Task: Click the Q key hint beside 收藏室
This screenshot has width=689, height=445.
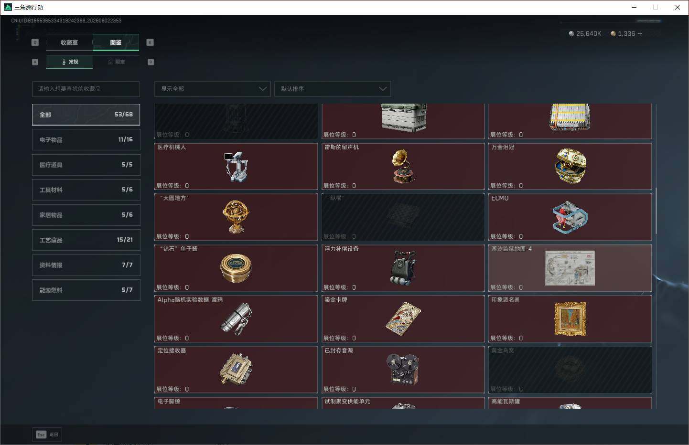Action: pos(35,42)
